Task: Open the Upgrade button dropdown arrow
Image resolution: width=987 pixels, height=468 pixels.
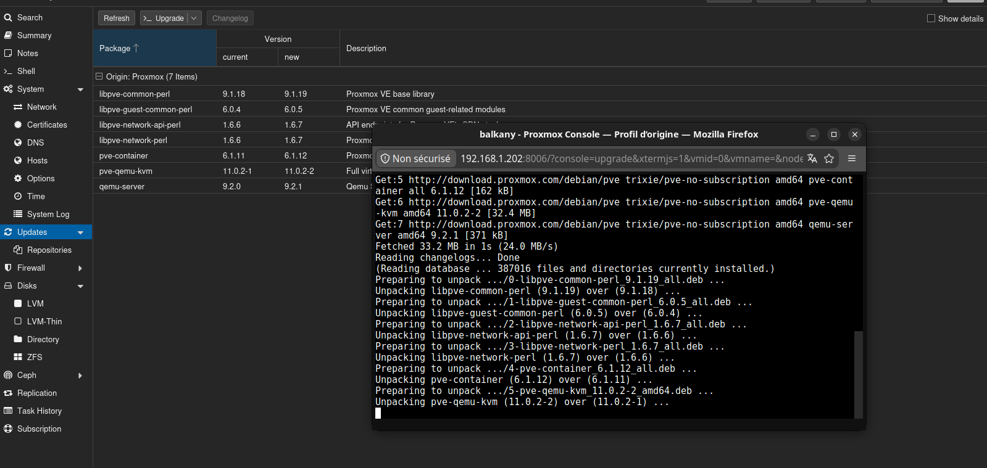Action: (194, 18)
